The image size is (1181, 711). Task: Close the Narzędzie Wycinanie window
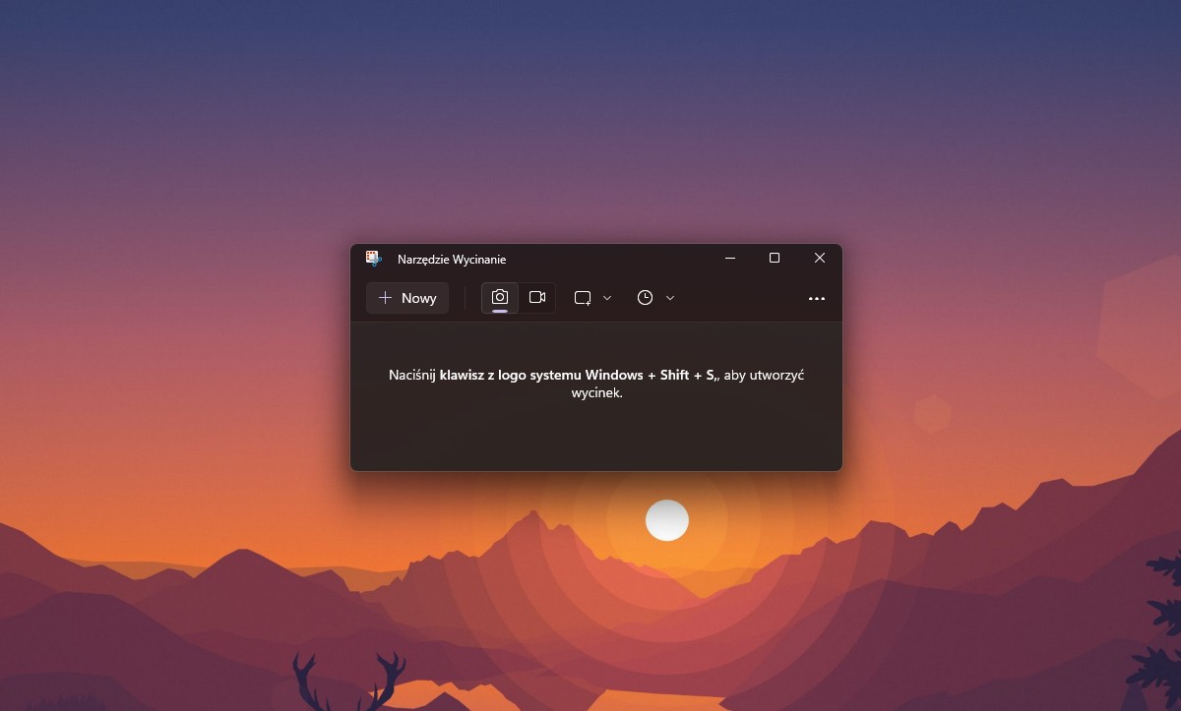[819, 258]
